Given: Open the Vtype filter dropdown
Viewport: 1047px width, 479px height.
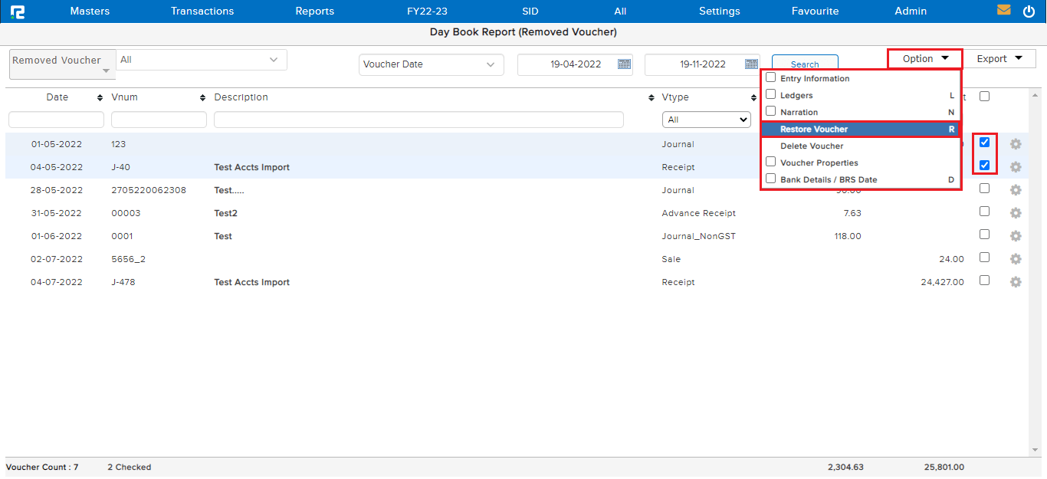Looking at the screenshot, I should coord(706,120).
